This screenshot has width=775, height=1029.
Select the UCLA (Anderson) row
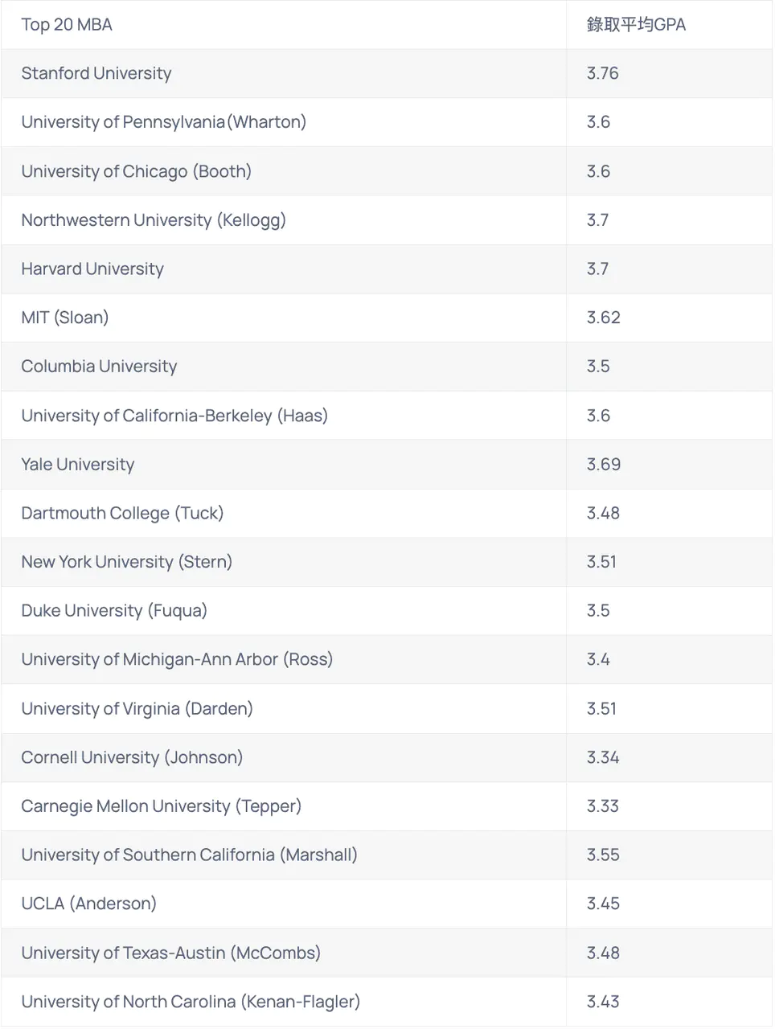point(88,904)
